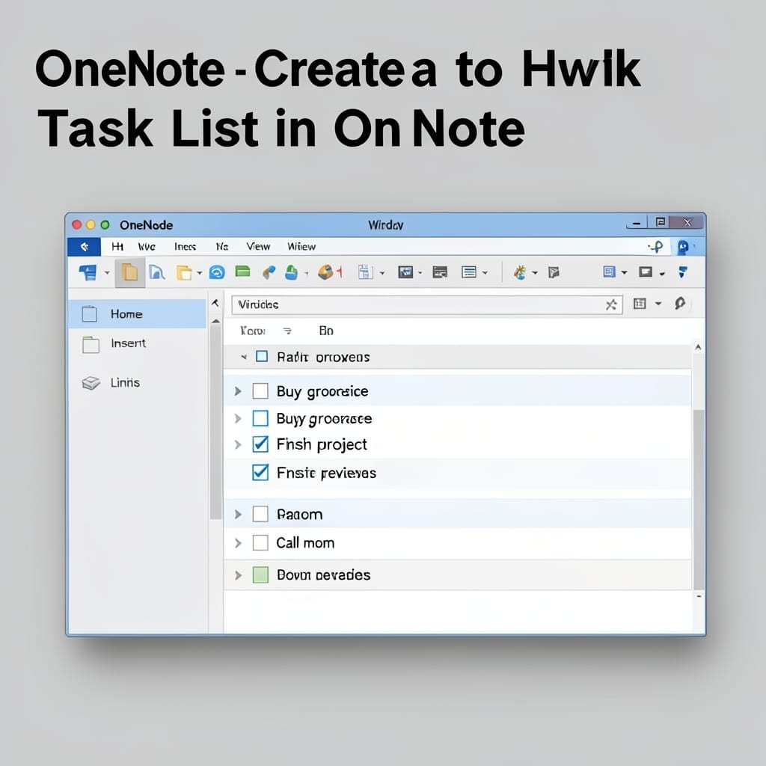Open dropdown next to lined text box icon
766x766 pixels.
(x=485, y=273)
